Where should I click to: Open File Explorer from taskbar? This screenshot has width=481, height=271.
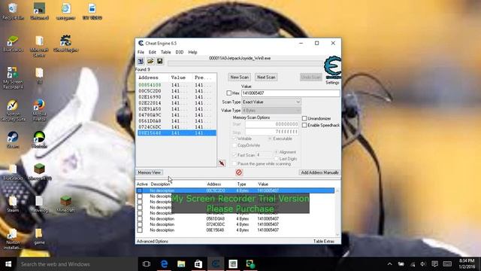click(181, 264)
